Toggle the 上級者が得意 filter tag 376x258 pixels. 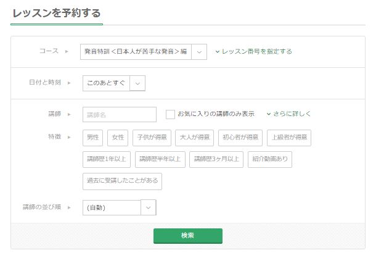tap(289, 138)
